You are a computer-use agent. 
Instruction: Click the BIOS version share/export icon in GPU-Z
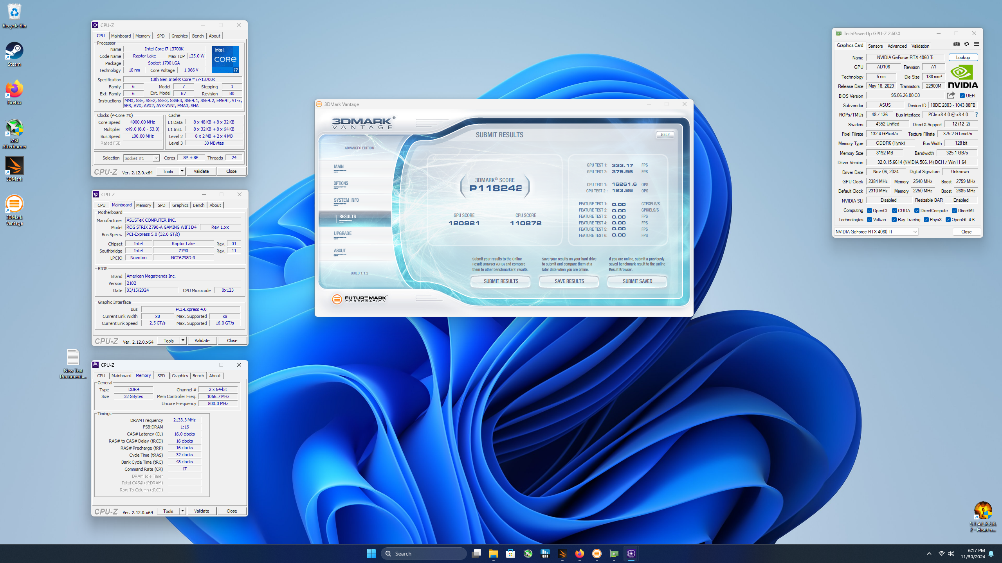(951, 95)
